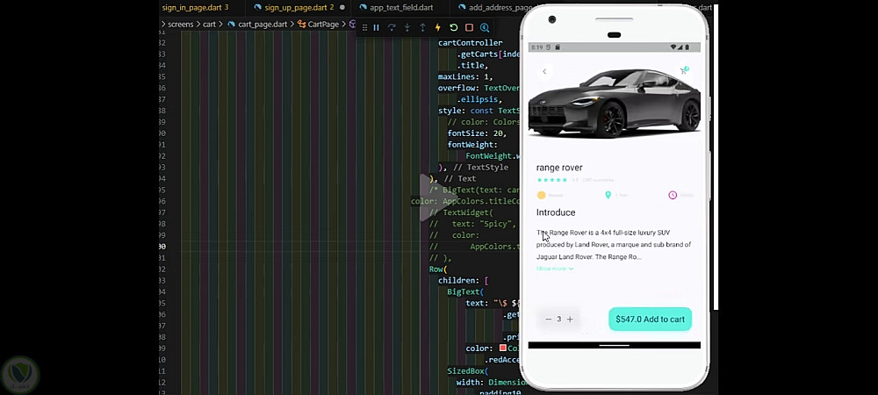This screenshot has width=878, height=395.
Task: Click 'range rover' product title
Action: [559, 168]
